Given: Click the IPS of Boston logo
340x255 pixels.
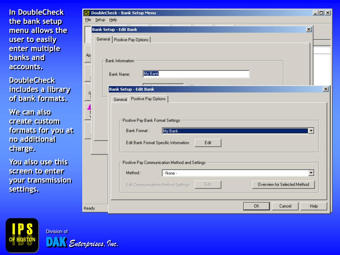Looking at the screenshot, I should pos(22,235).
